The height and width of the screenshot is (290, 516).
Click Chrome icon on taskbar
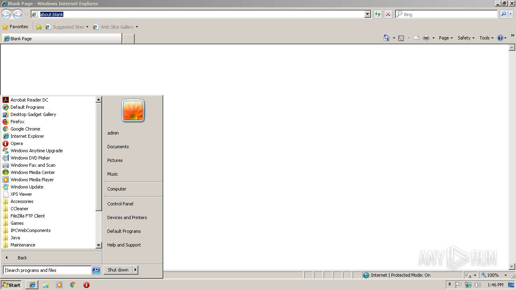click(x=73, y=285)
